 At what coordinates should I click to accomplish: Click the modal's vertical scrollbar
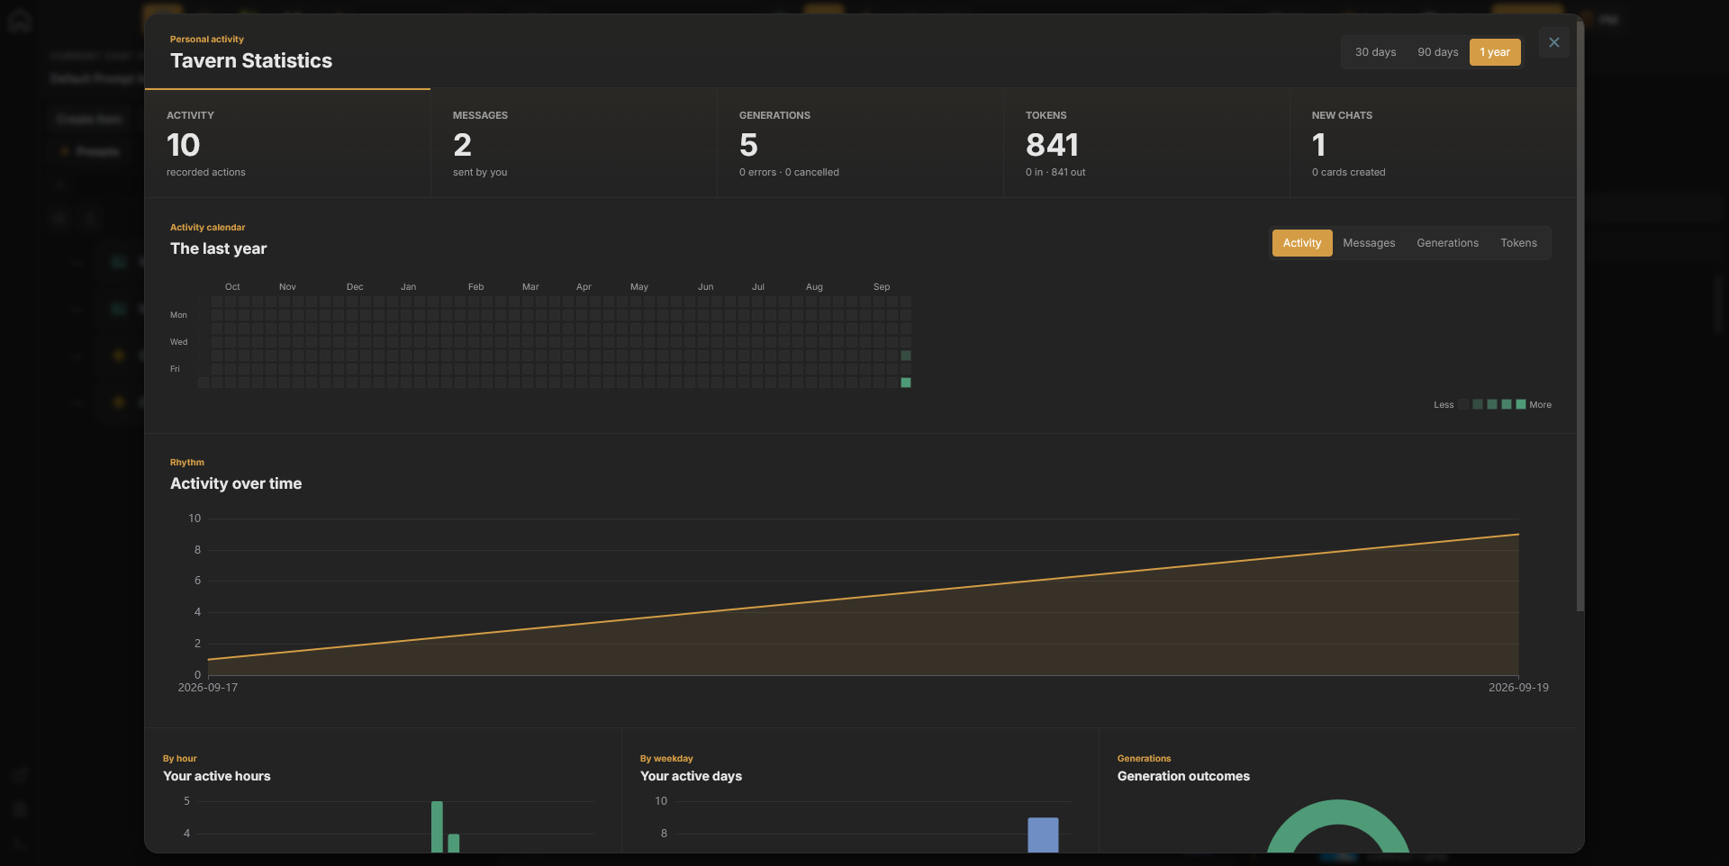point(1580,315)
